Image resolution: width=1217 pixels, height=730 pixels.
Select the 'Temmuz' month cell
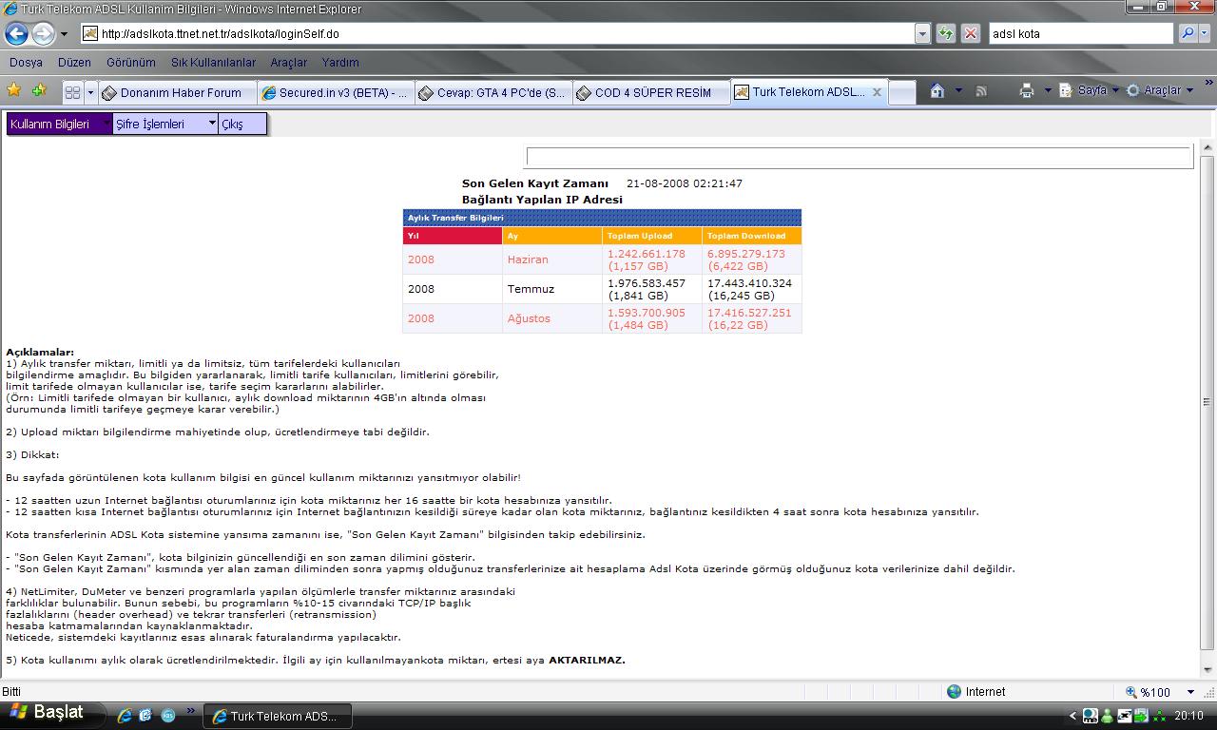[x=551, y=289]
